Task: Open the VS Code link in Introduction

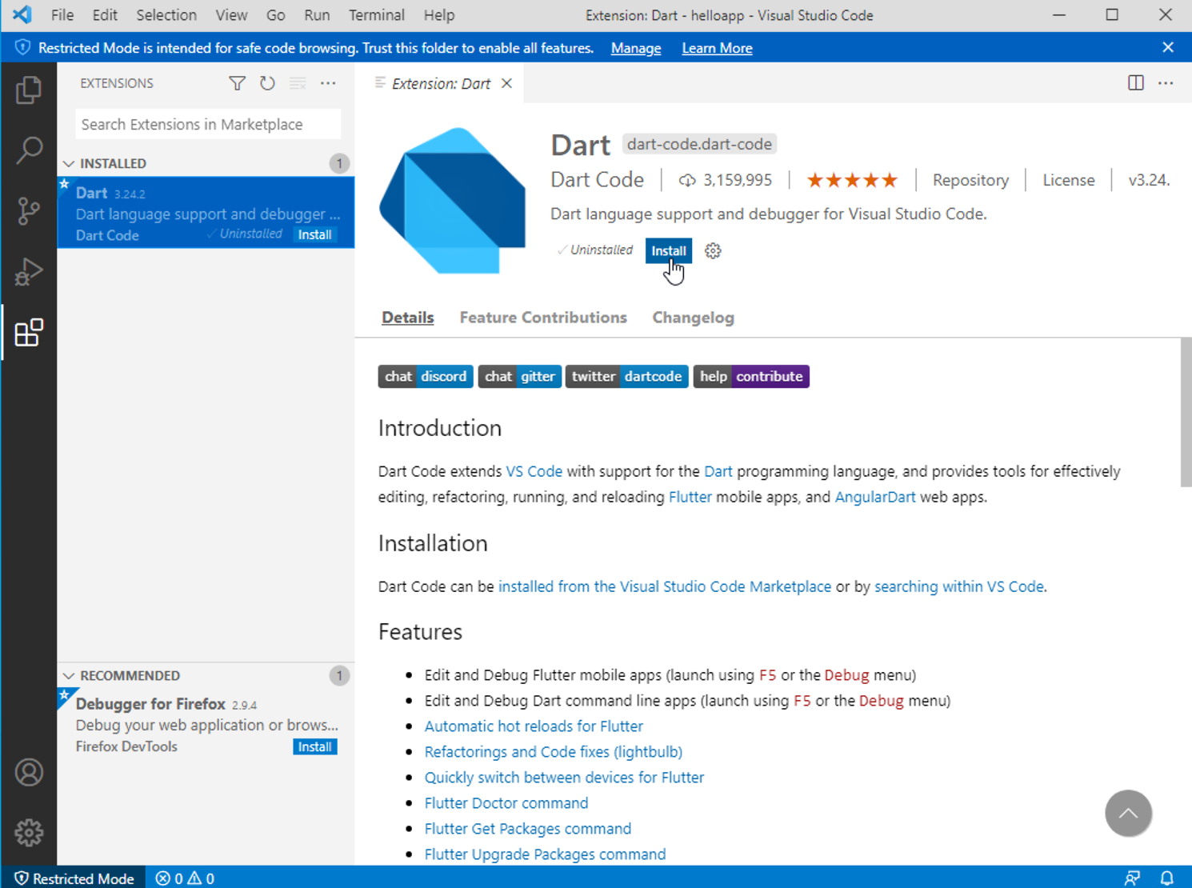Action: pos(534,471)
